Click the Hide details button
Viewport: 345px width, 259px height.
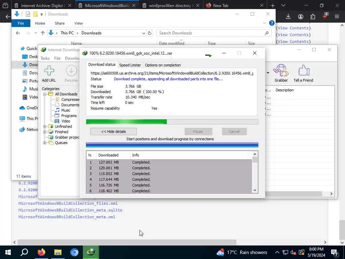[114, 132]
